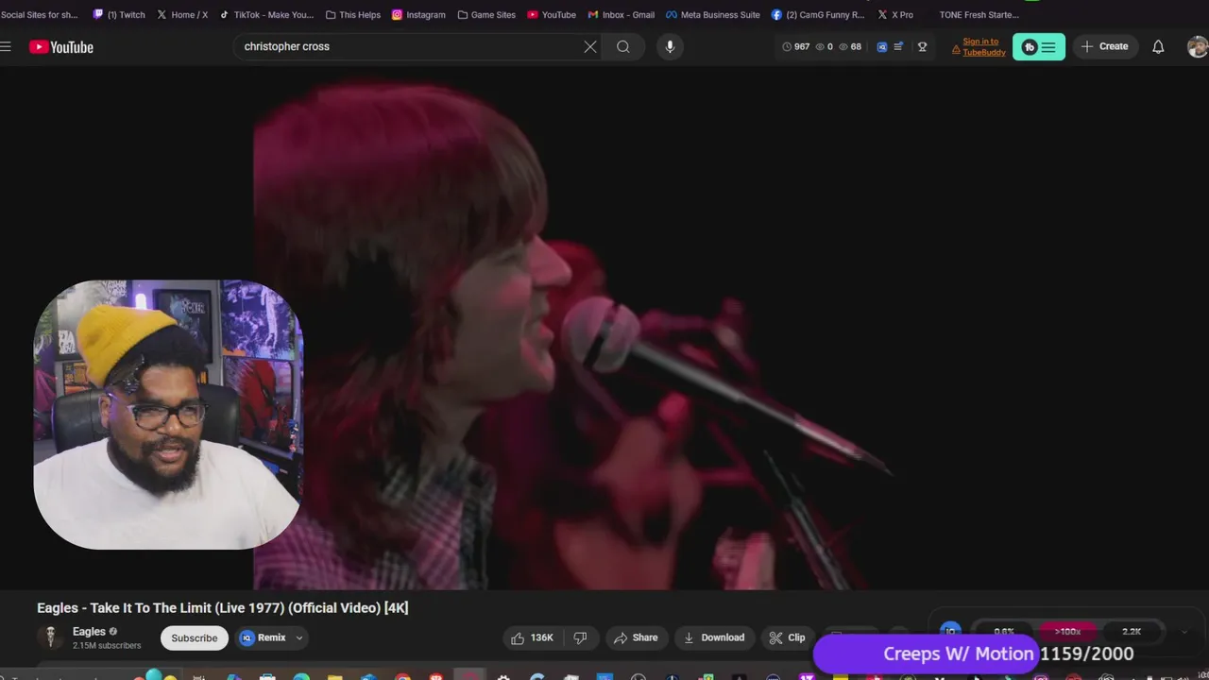Viewport: 1209px width, 680px height.
Task: Open the Instagram bookmark
Action: pyautogui.click(x=418, y=15)
